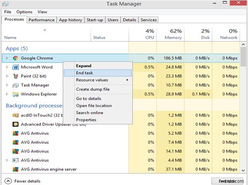Image resolution: width=248 pixels, height=185 pixels.
Task: Click the AVG Antivirus engine server icon
Action: [15, 169]
